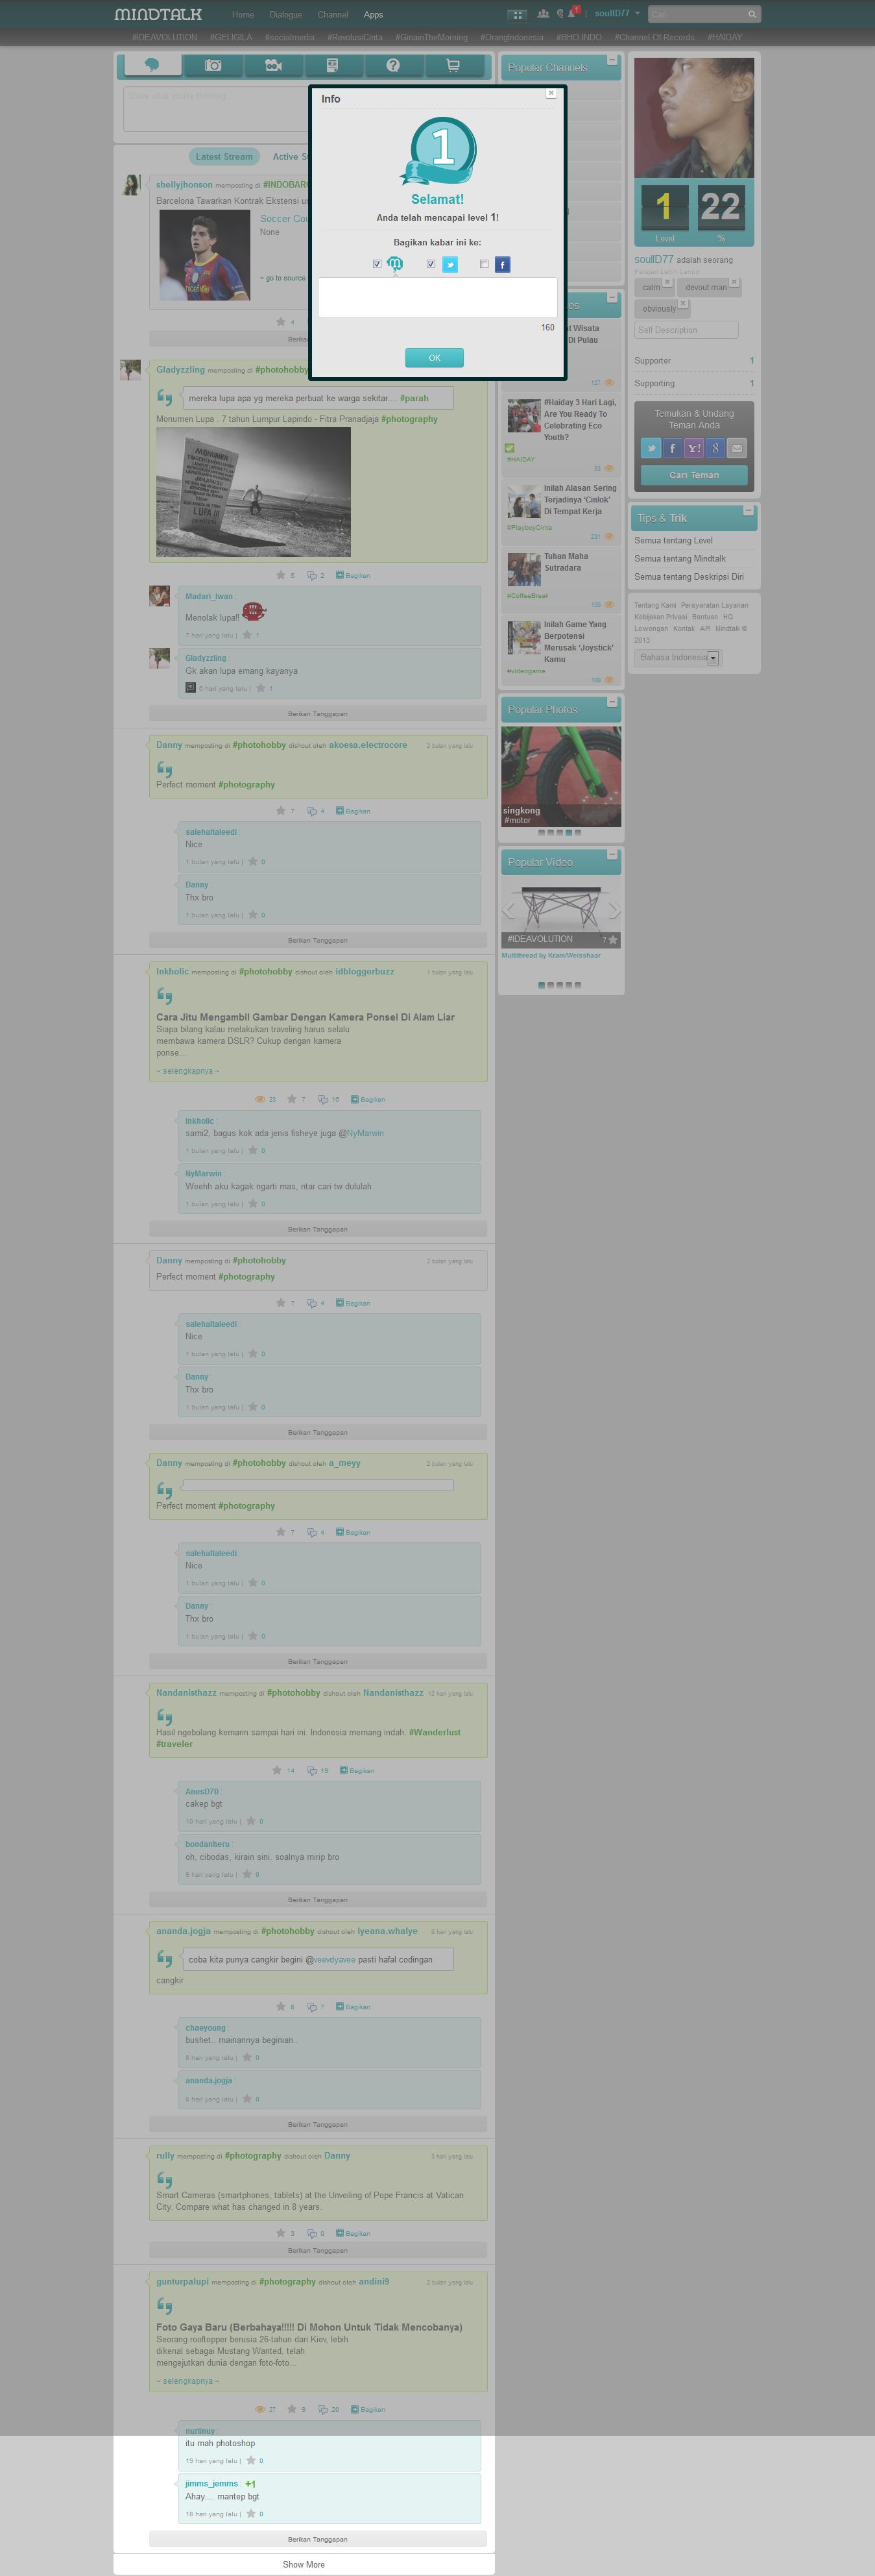The width and height of the screenshot is (875, 2576).
Task: Show previous popular video with left arrow
Action: (x=509, y=910)
